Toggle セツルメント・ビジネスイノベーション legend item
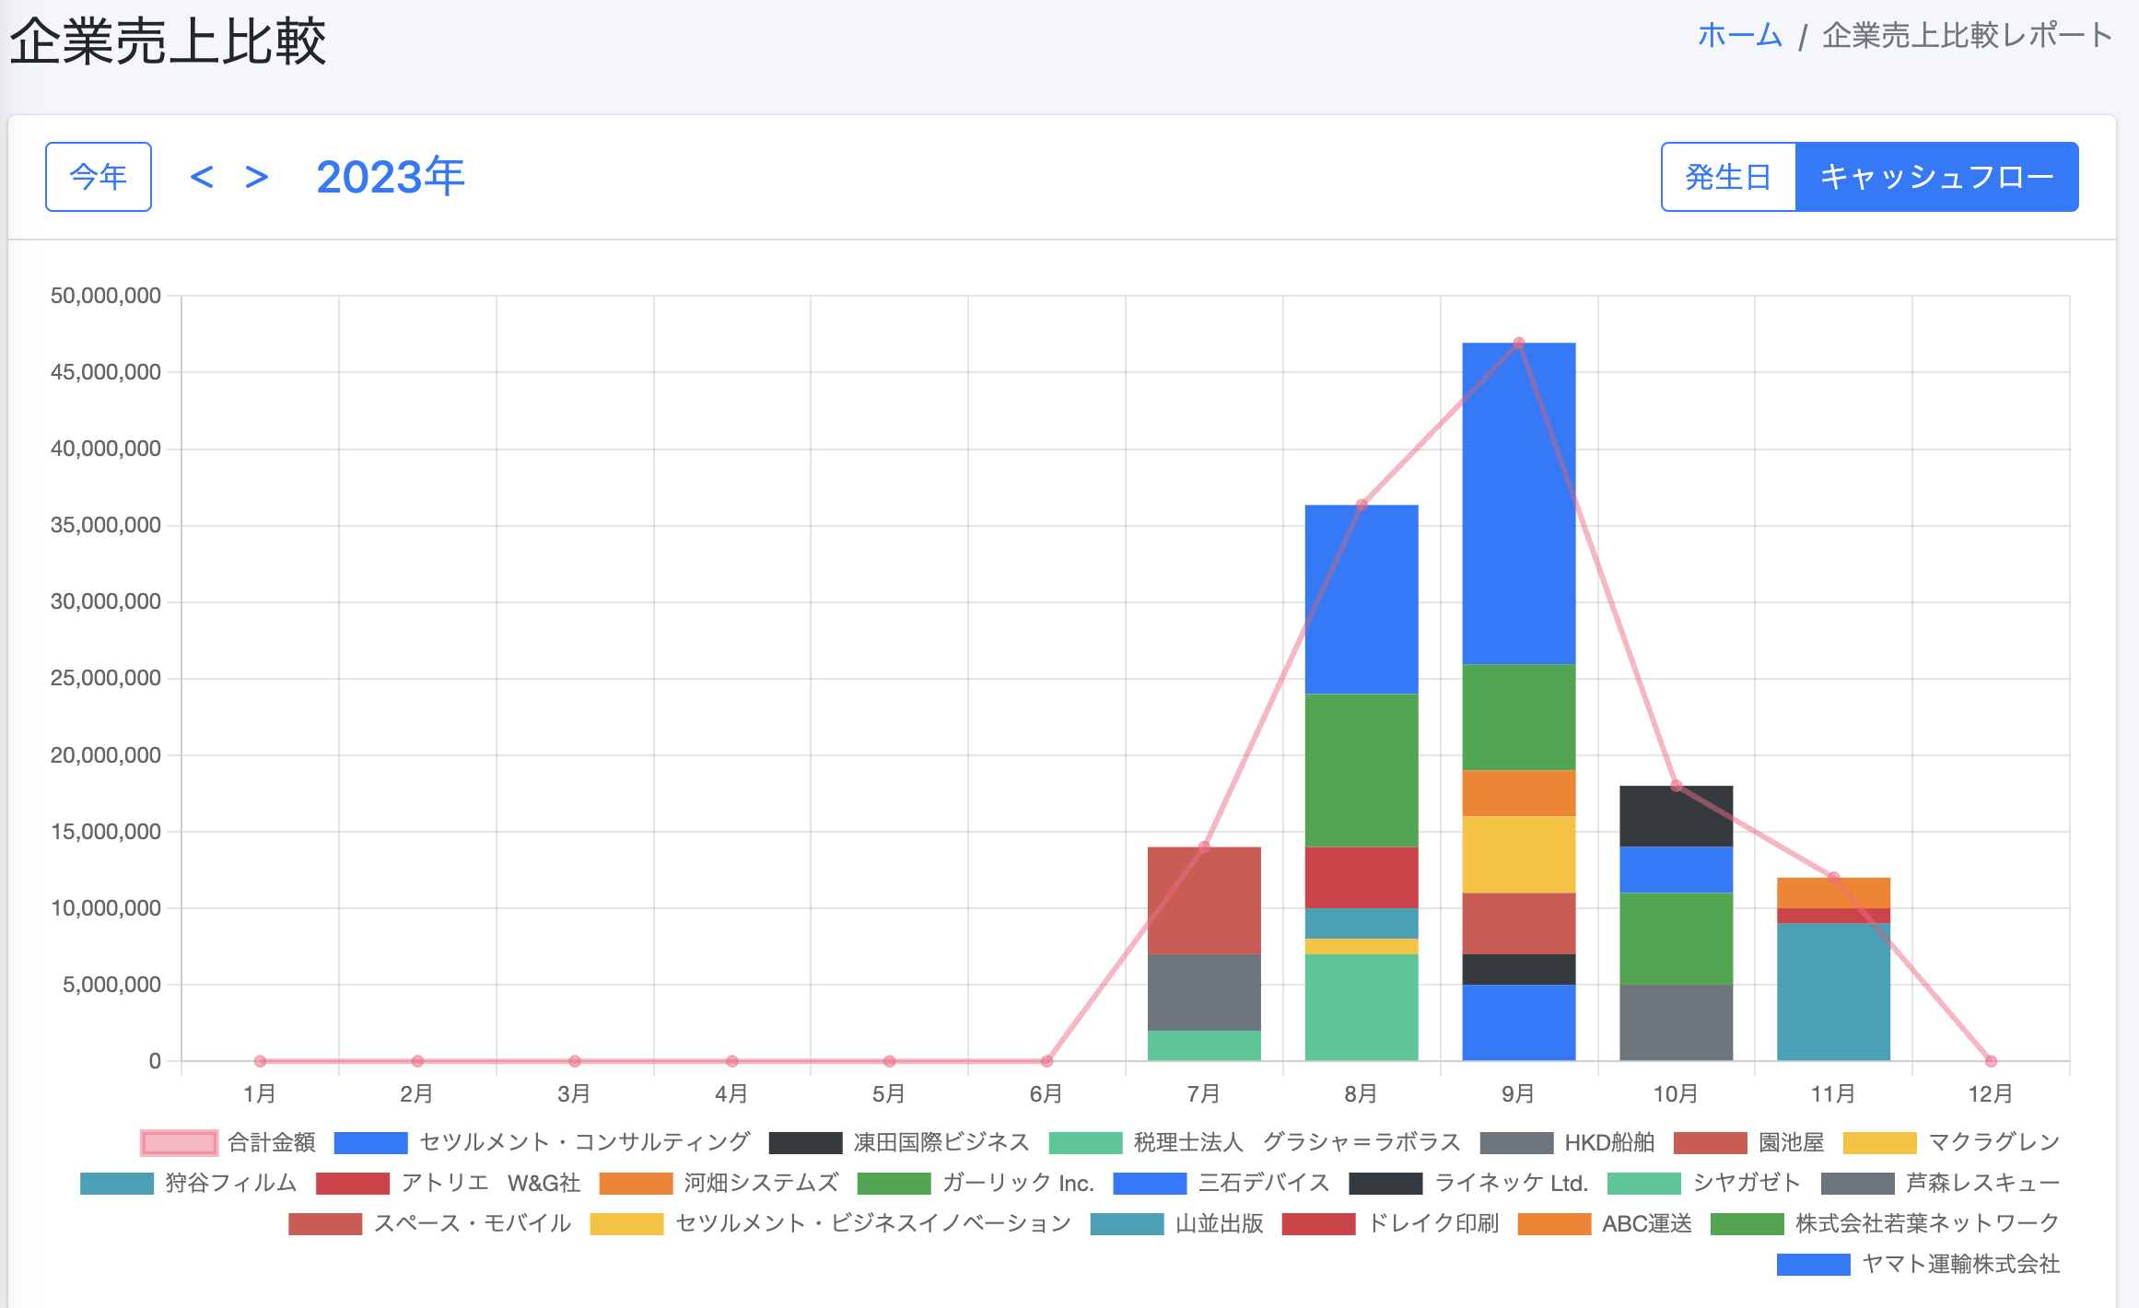 831,1224
